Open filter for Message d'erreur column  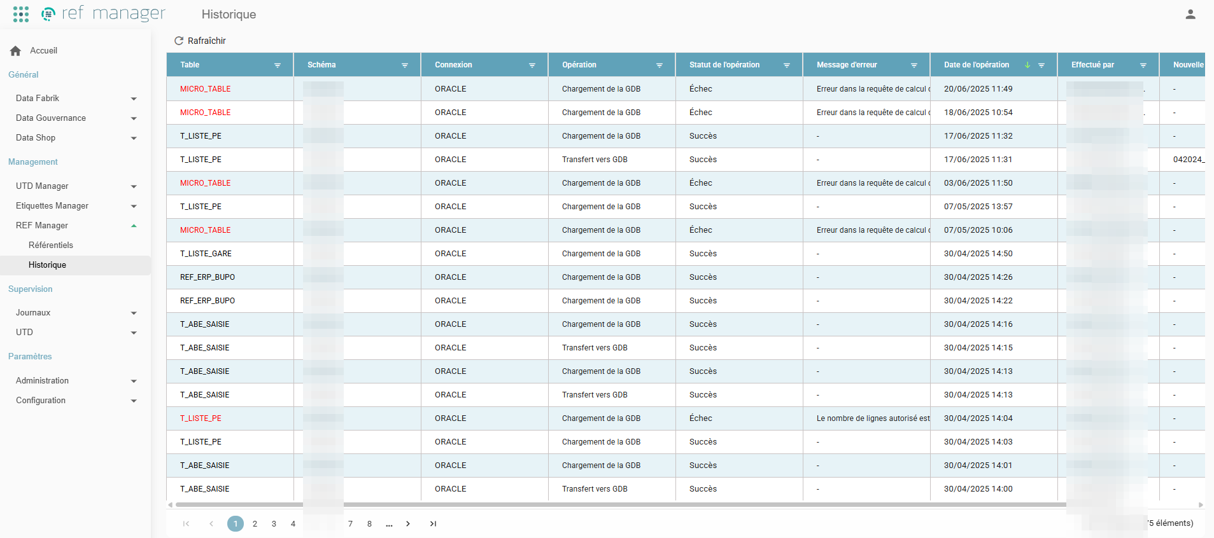tap(914, 66)
